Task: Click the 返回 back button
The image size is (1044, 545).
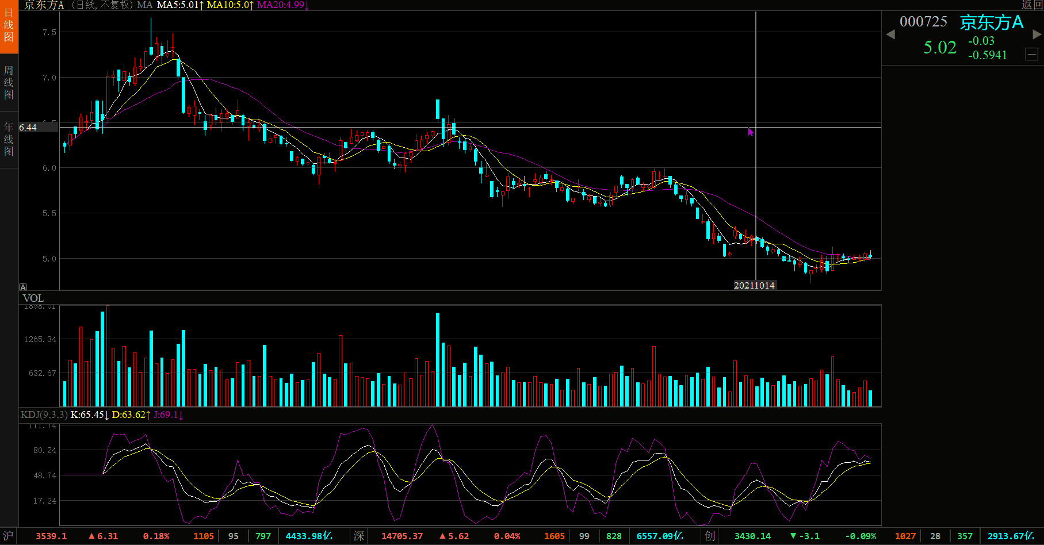Action: tap(1032, 5)
